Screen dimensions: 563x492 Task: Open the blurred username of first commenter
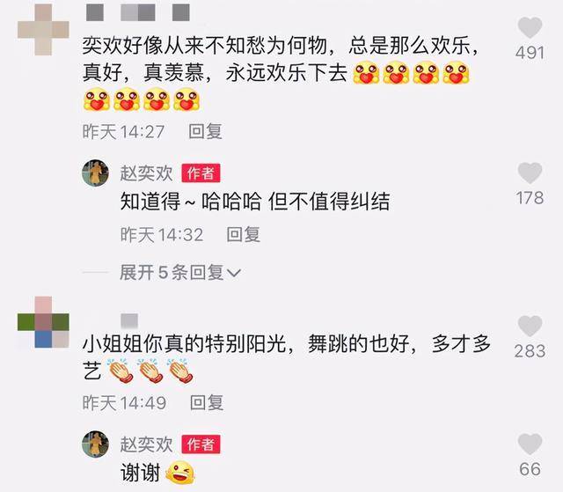click(x=138, y=12)
